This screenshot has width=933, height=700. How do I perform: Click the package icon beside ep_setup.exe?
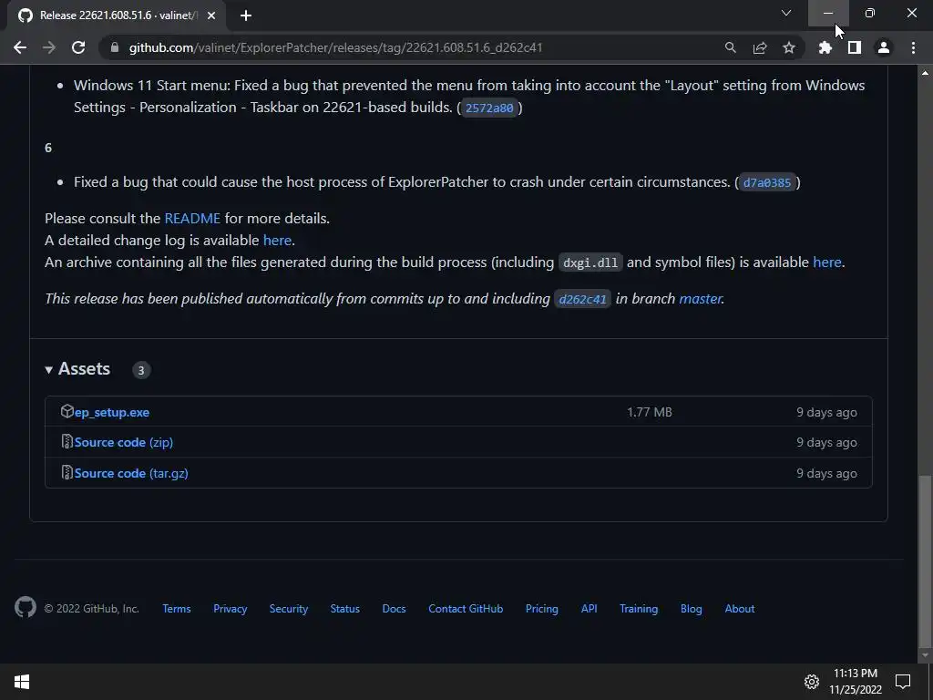67,411
